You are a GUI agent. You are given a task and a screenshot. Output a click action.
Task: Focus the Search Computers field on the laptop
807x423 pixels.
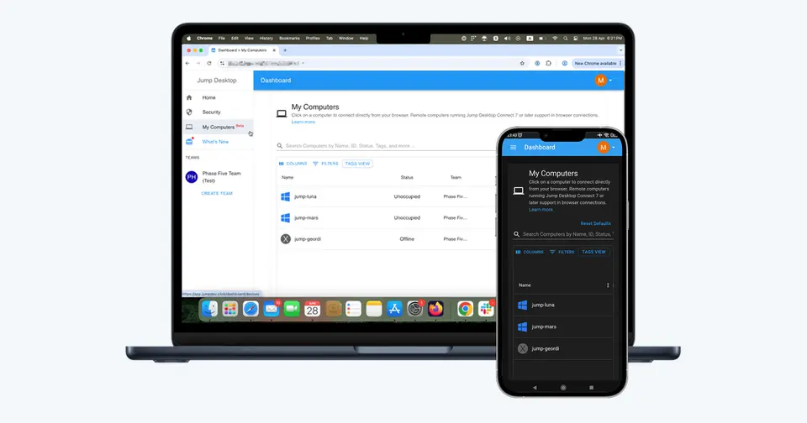(386, 146)
